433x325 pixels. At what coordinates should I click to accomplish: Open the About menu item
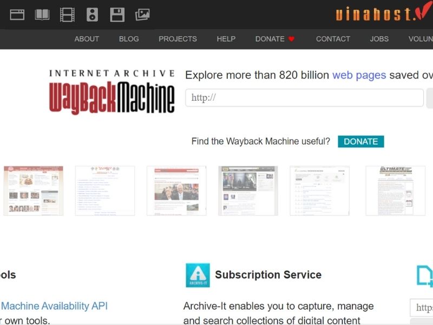(87, 39)
